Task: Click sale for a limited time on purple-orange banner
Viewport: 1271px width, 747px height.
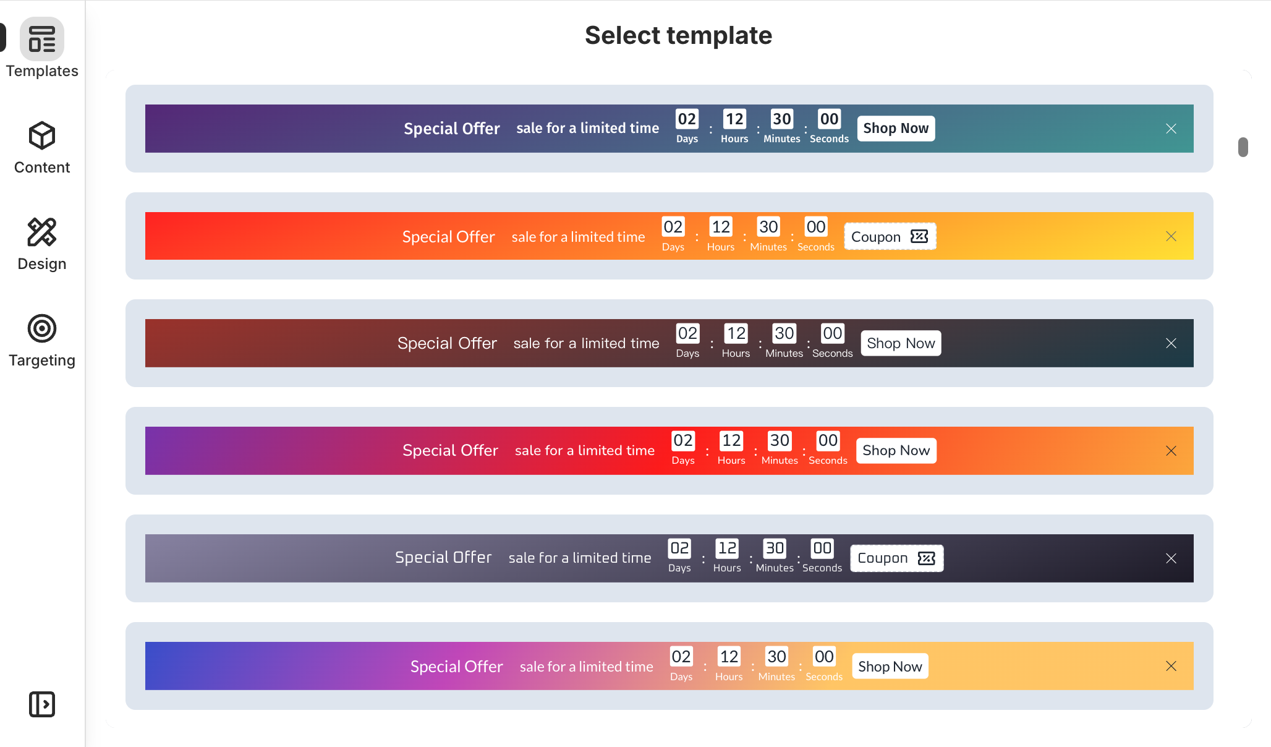Action: (585, 451)
